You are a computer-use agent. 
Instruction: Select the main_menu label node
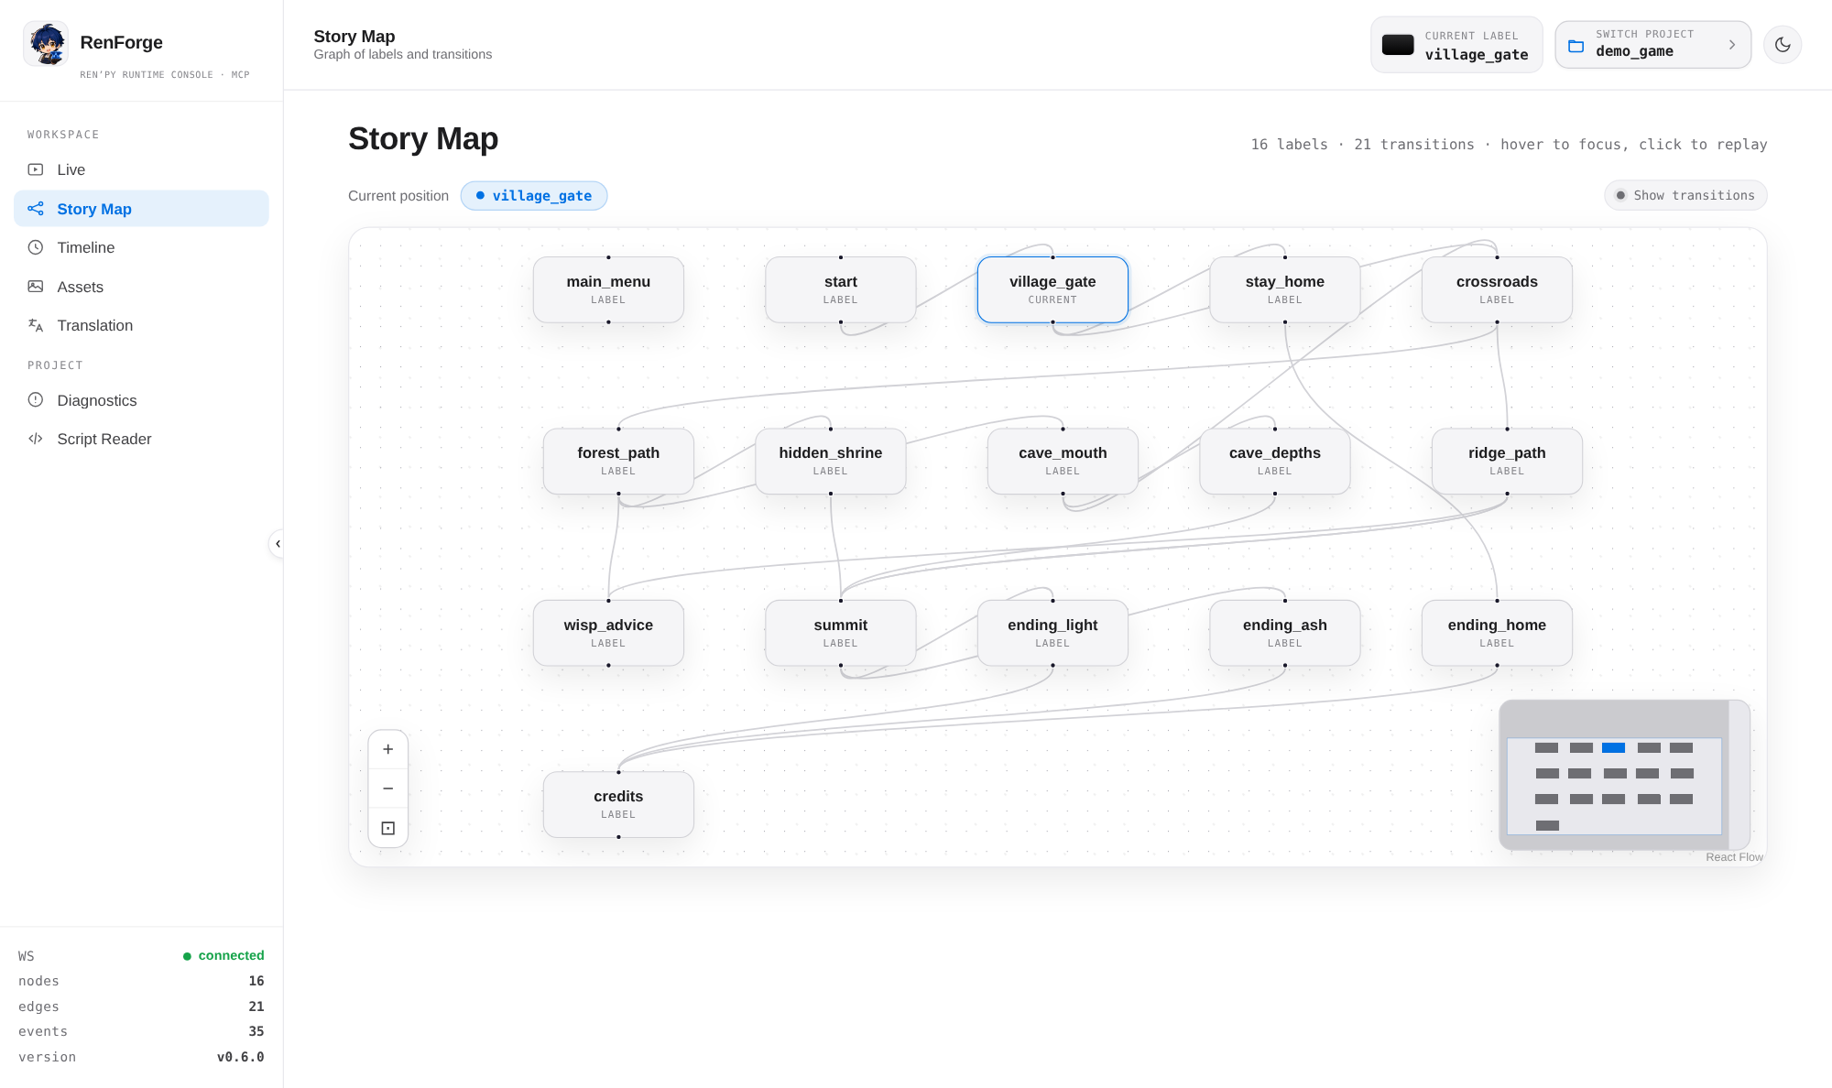(x=608, y=289)
